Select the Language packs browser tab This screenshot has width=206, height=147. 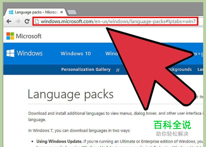[35, 12]
